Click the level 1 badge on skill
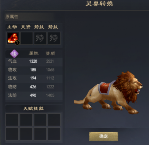This screenshot has width=149, height=145. click(17, 43)
